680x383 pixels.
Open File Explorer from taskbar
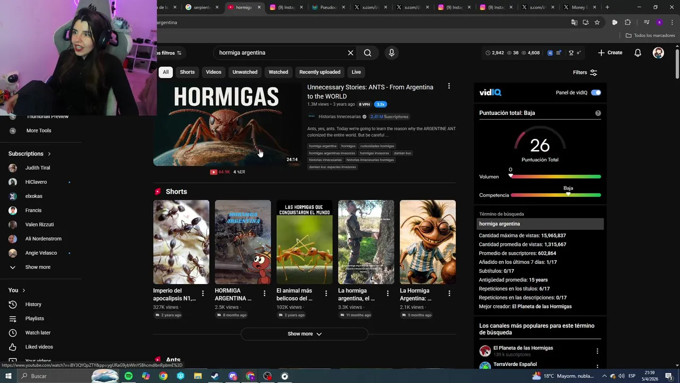[198, 376]
